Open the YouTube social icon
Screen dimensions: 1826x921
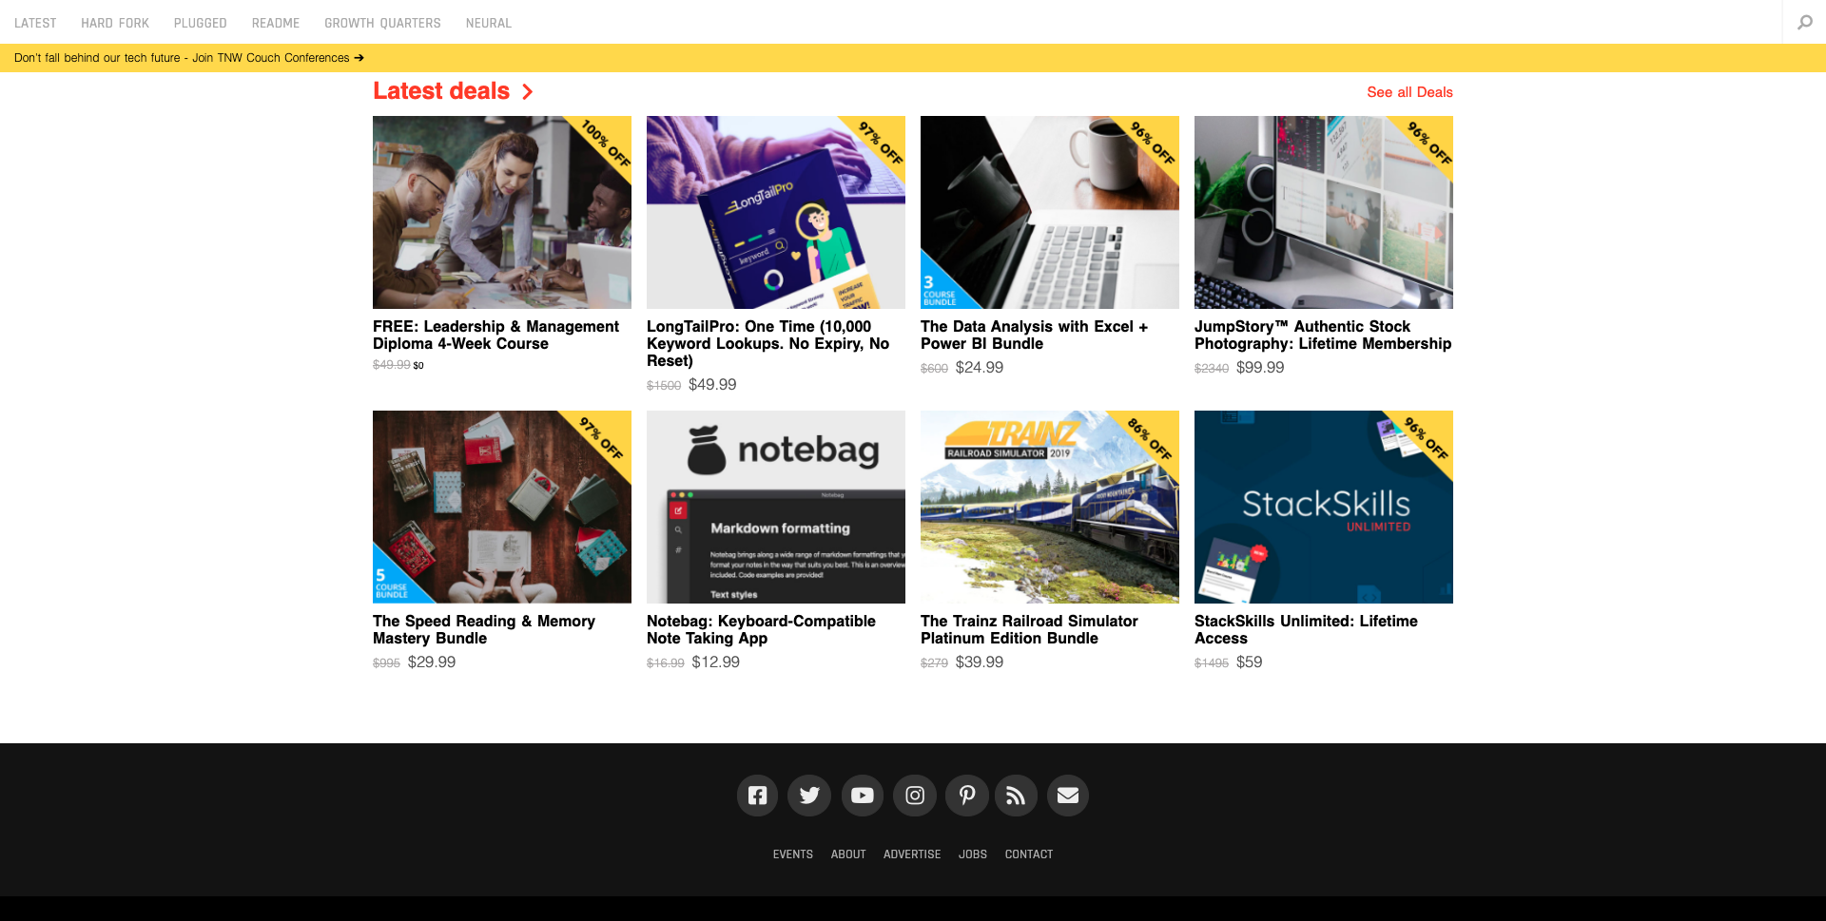(x=863, y=796)
